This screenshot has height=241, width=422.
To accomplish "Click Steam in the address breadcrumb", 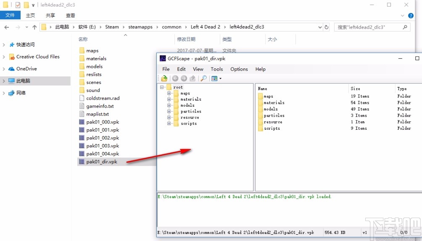I will tap(112, 27).
